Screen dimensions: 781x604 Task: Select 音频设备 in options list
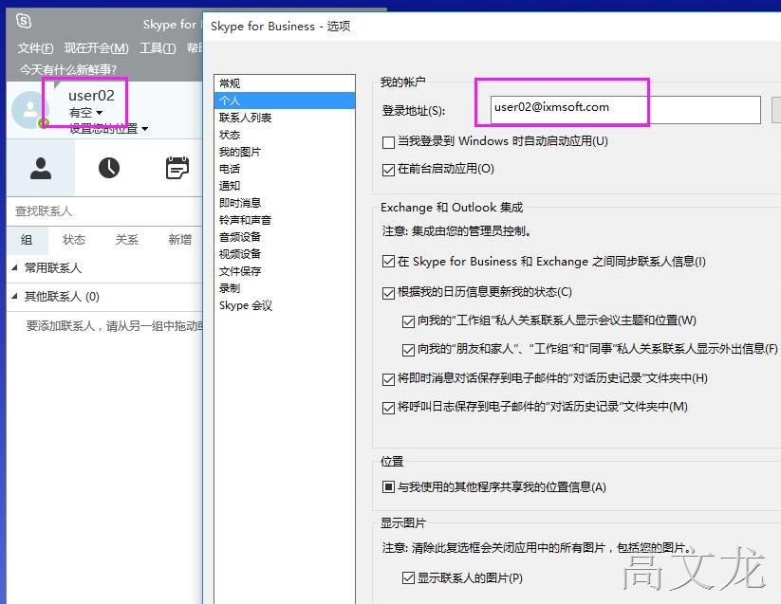[x=285, y=237]
